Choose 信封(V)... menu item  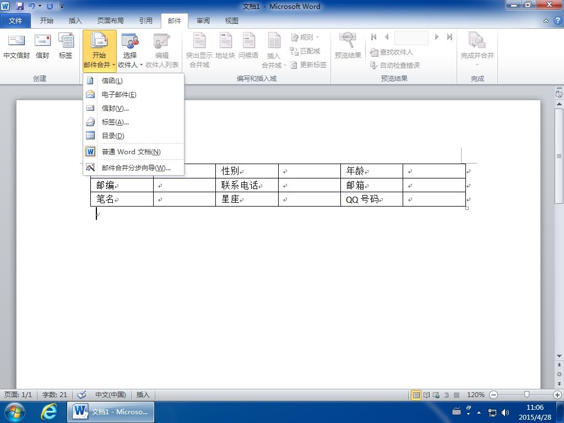pyautogui.click(x=133, y=109)
